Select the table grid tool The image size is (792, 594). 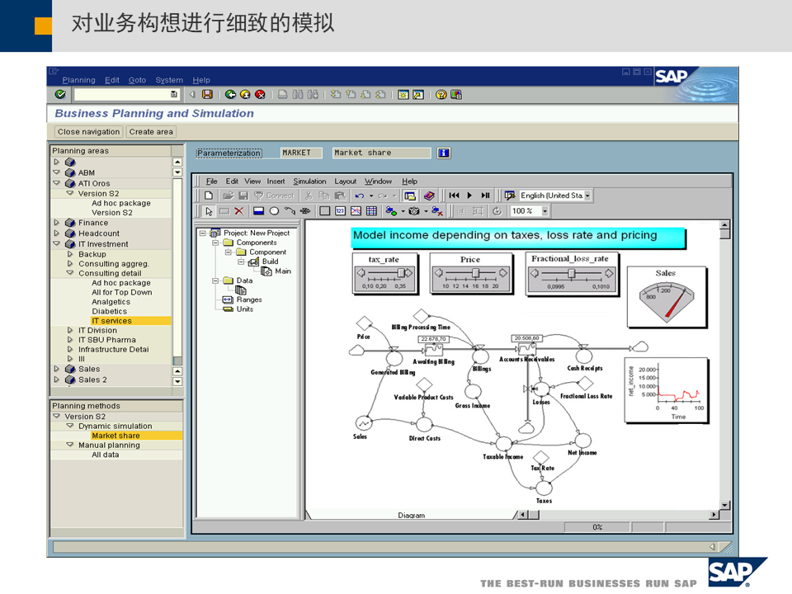coord(371,211)
